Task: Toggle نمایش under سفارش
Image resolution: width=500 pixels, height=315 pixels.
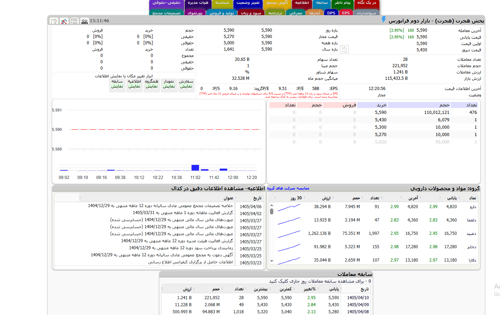Action: click(x=186, y=86)
